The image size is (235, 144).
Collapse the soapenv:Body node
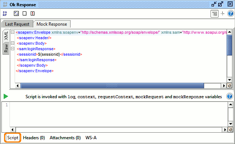(12, 43)
